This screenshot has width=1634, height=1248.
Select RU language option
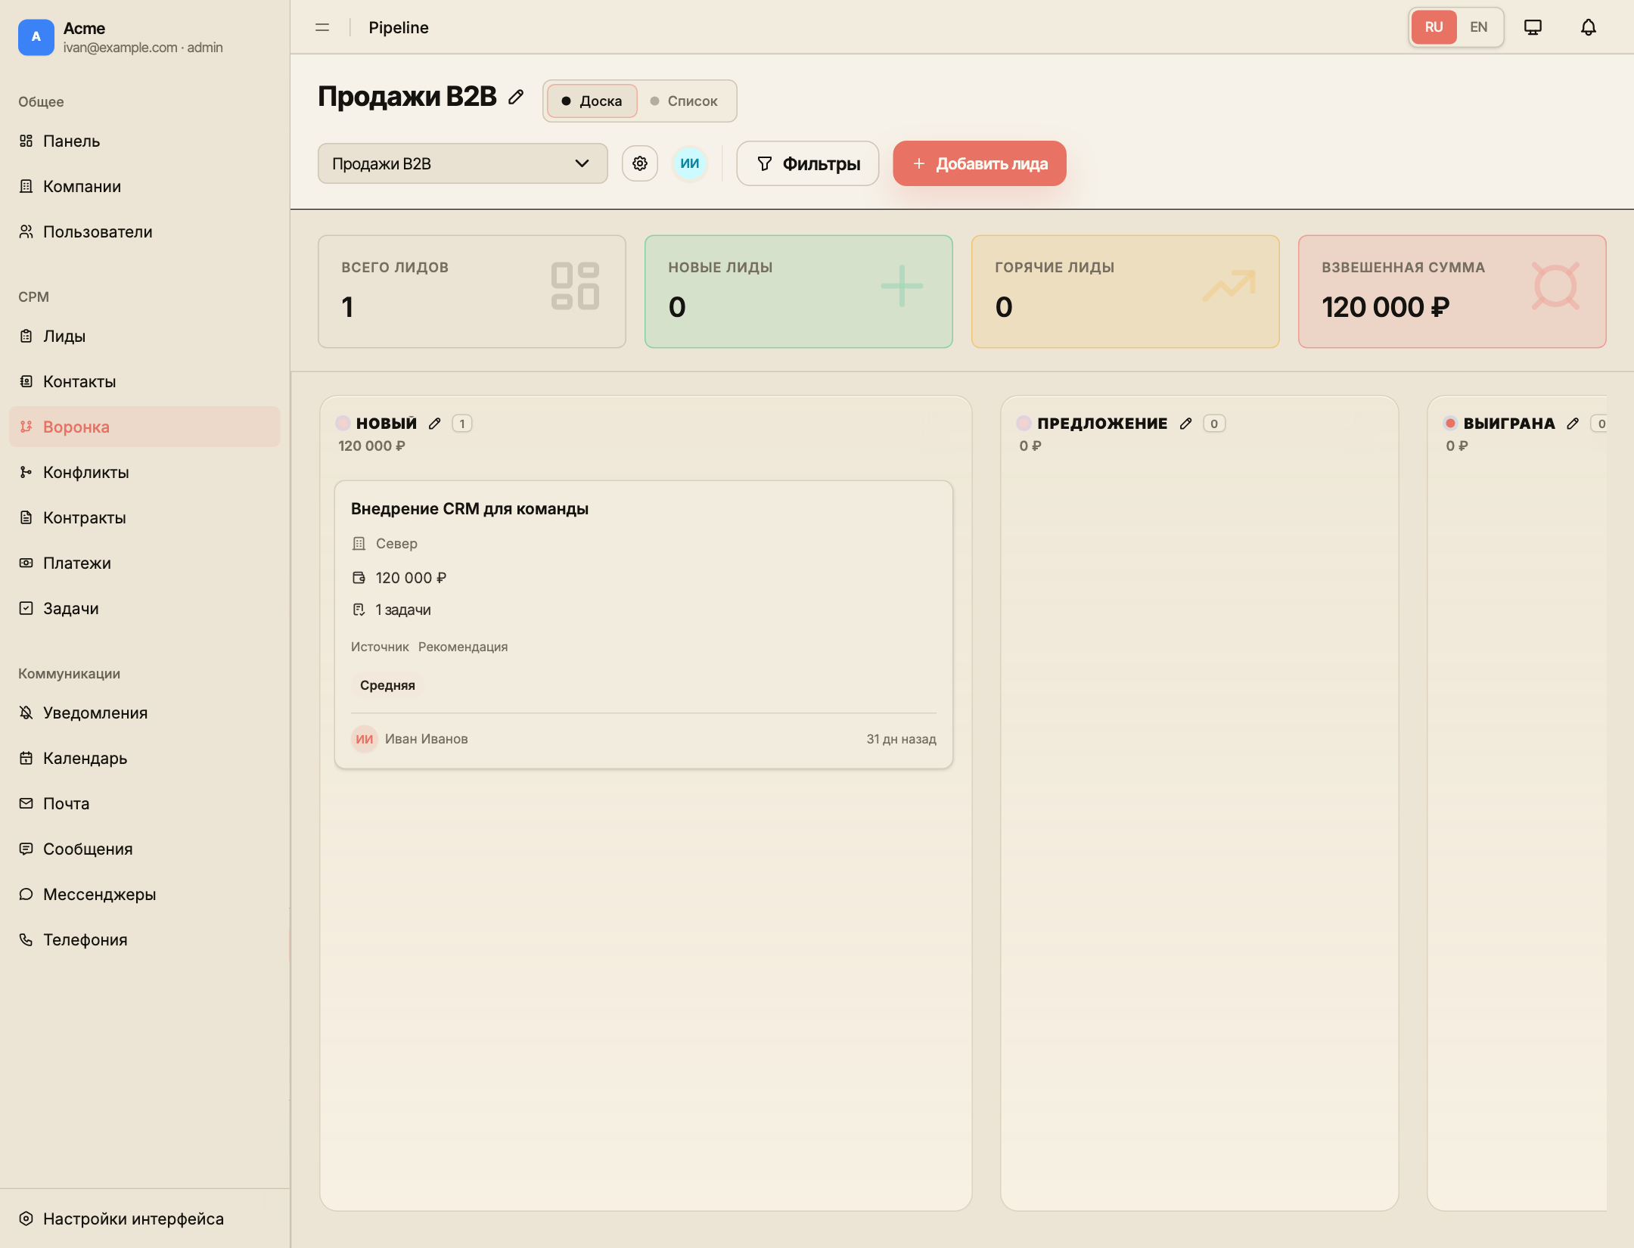coord(1434,27)
